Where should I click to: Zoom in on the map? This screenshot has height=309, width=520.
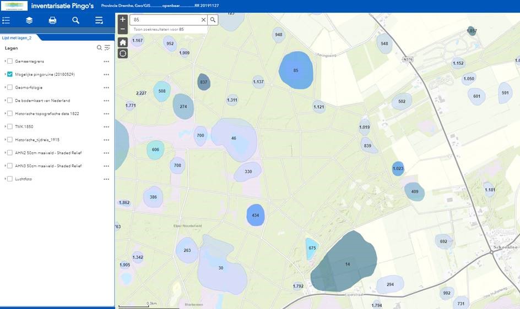[x=122, y=20]
